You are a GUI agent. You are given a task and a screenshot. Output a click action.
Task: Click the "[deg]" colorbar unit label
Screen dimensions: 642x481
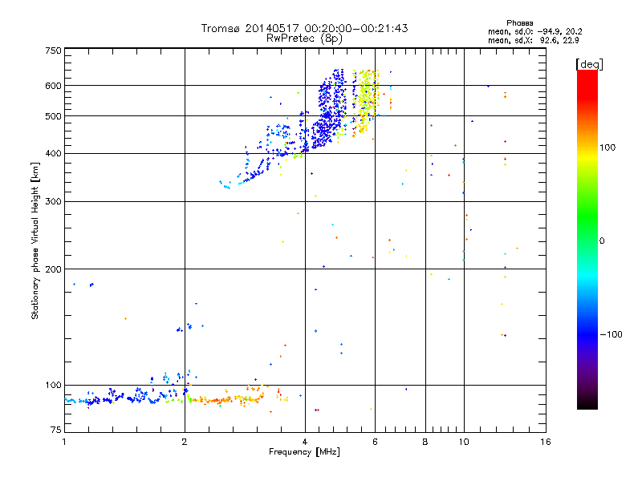pos(589,64)
